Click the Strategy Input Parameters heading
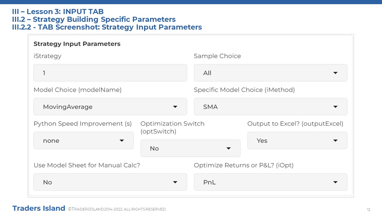This screenshot has width=382, height=215. [77, 44]
